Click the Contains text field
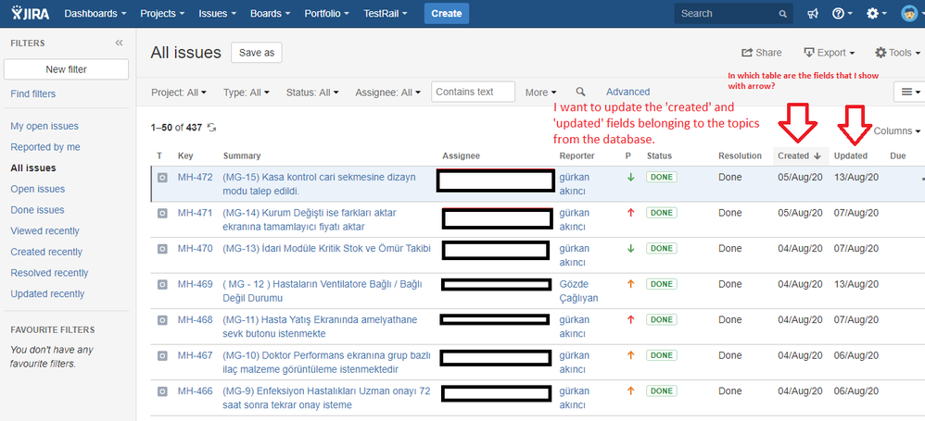 pyautogui.click(x=473, y=92)
